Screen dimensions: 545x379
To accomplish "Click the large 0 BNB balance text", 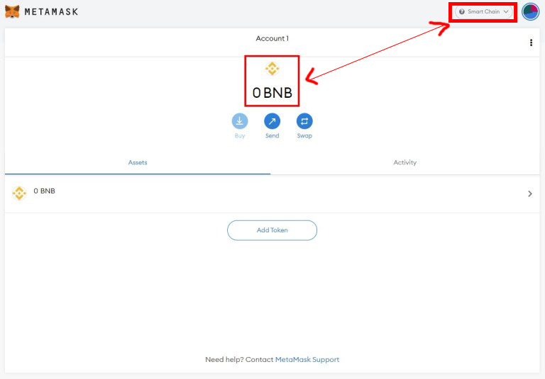I will pyautogui.click(x=272, y=93).
